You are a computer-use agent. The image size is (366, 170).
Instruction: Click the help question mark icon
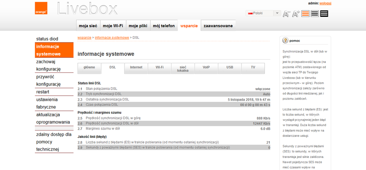tap(285, 41)
